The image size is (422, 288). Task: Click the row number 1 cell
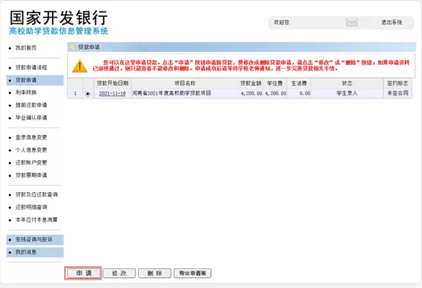coord(75,94)
